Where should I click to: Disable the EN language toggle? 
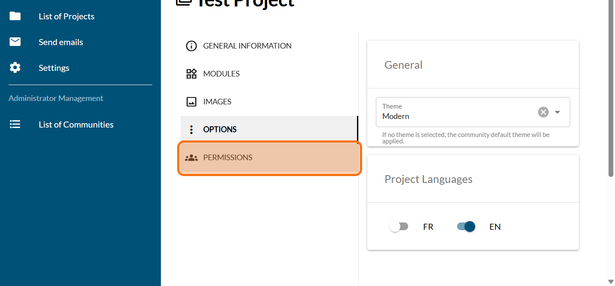tap(466, 227)
